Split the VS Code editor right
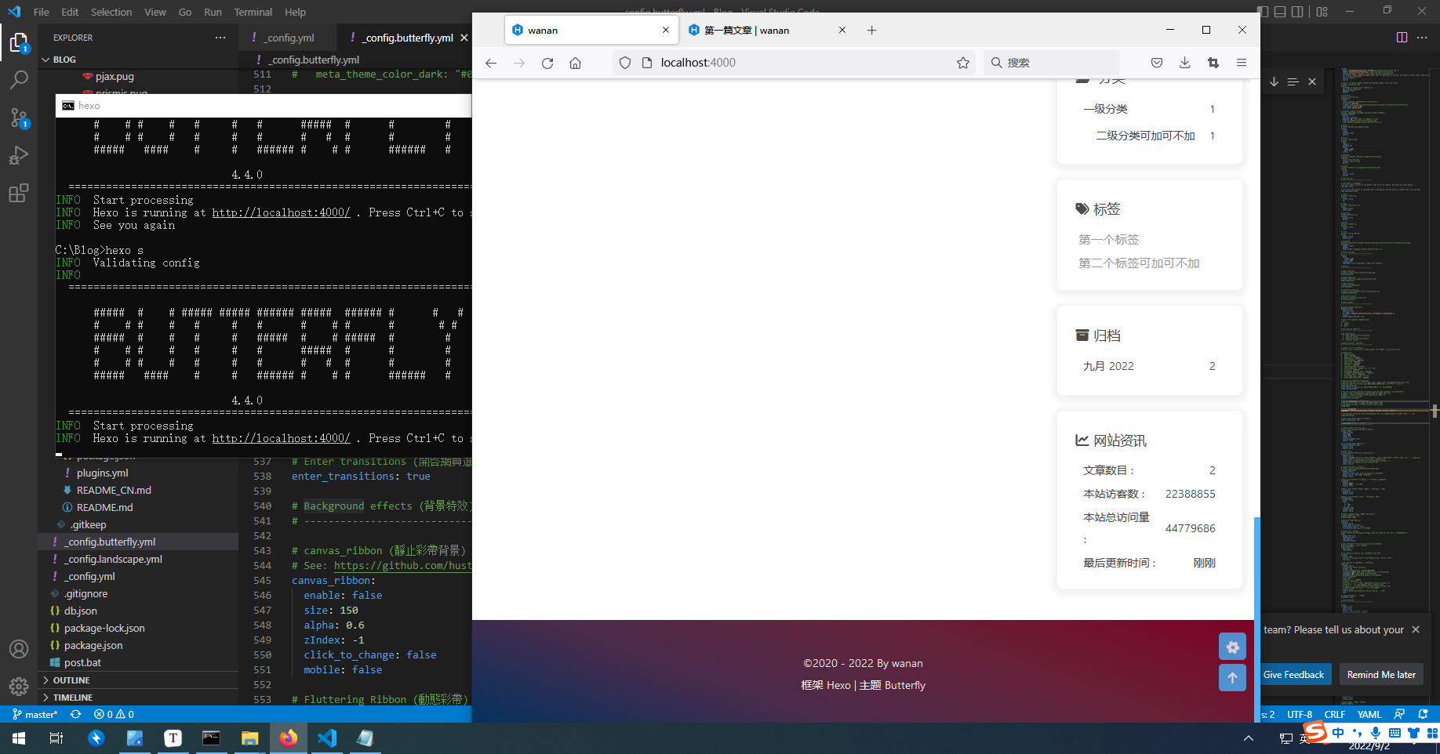The width and height of the screenshot is (1440, 754). pos(1402,38)
